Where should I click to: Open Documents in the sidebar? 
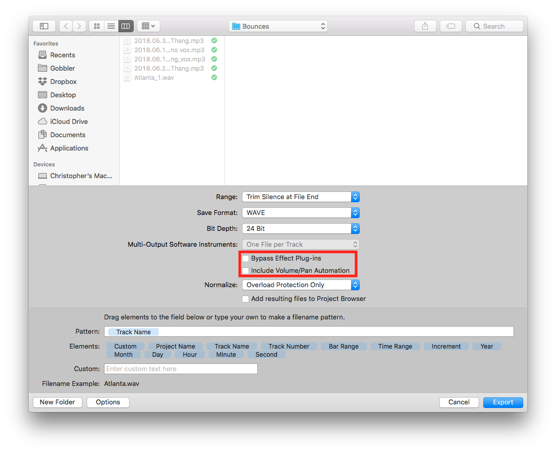pos(61,135)
